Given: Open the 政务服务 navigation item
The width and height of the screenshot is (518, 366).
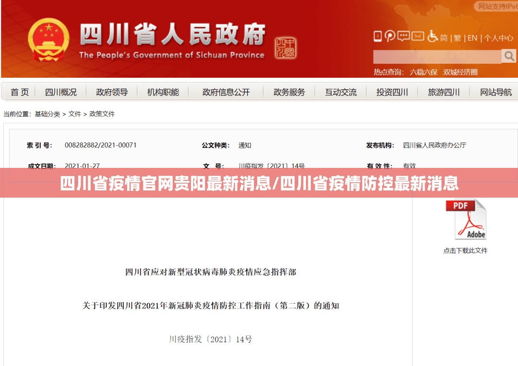Looking at the screenshot, I should point(289,92).
